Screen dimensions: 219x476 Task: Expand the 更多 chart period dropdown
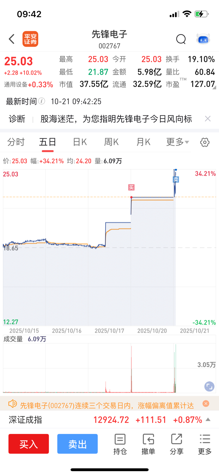pos(178,142)
